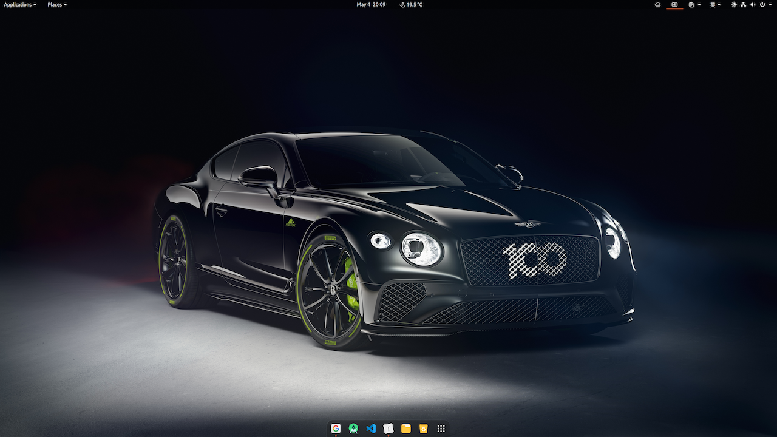Expand the input method dropdown arrow

click(719, 4)
